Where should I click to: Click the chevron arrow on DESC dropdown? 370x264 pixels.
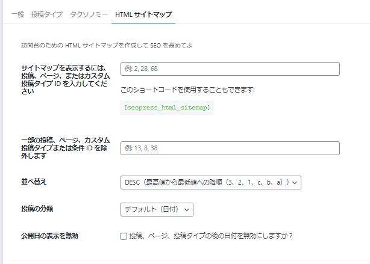pos(295,183)
